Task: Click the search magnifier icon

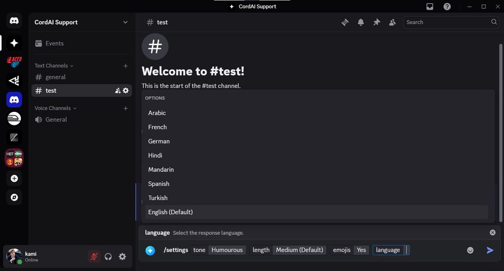Action: [x=494, y=22]
